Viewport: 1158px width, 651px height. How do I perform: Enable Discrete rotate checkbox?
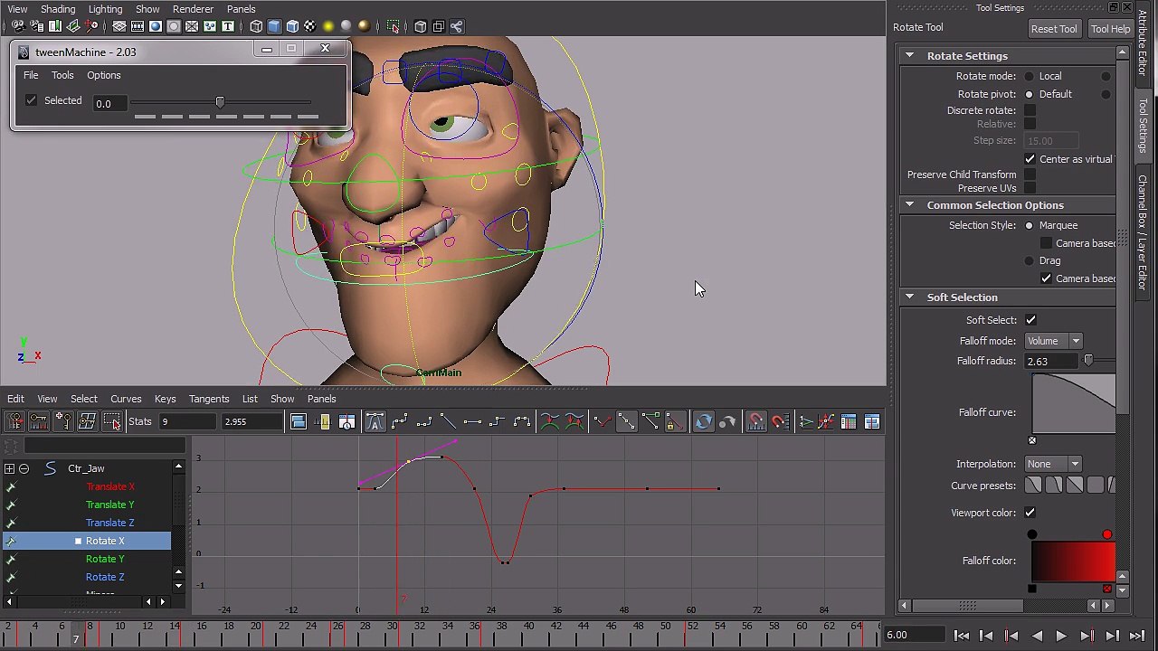pyautogui.click(x=1030, y=110)
